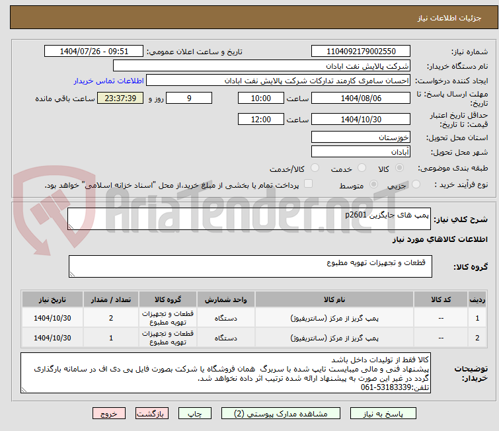The width and height of the screenshot is (499, 431).
Task: Click the province field خوزستان
Action: (x=361, y=137)
